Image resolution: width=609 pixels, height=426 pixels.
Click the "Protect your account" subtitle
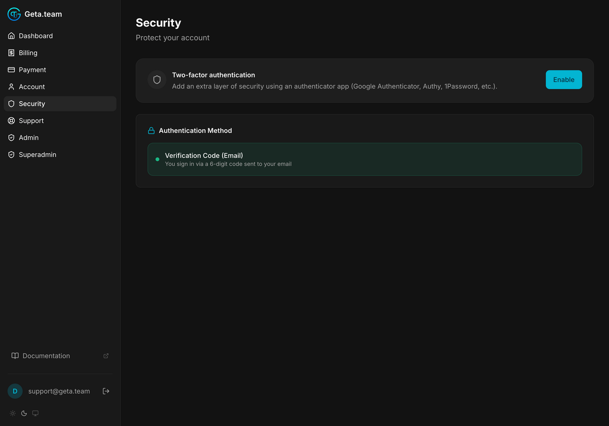[173, 38]
